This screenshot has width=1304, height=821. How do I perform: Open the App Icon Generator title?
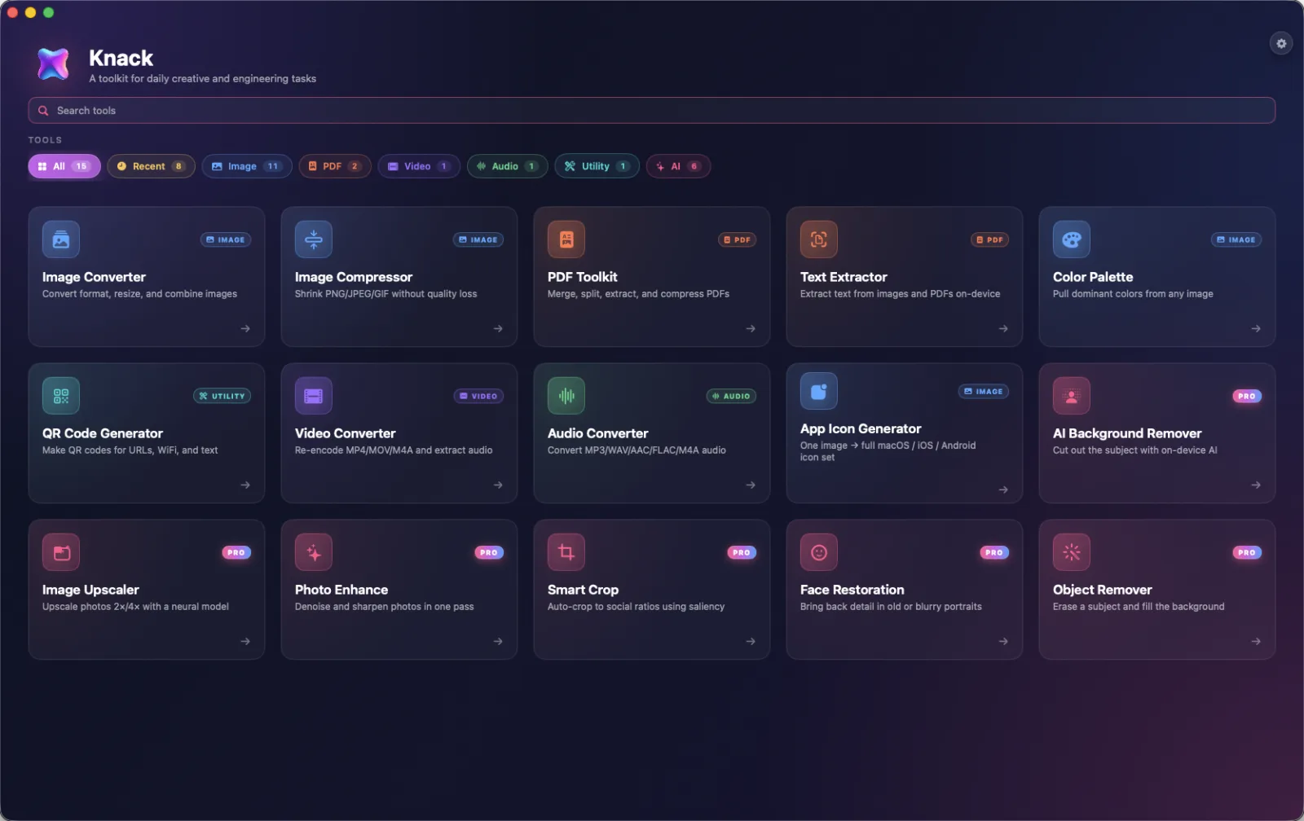861,428
